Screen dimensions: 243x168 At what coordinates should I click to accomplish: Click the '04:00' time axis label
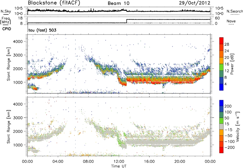click(x=58, y=162)
